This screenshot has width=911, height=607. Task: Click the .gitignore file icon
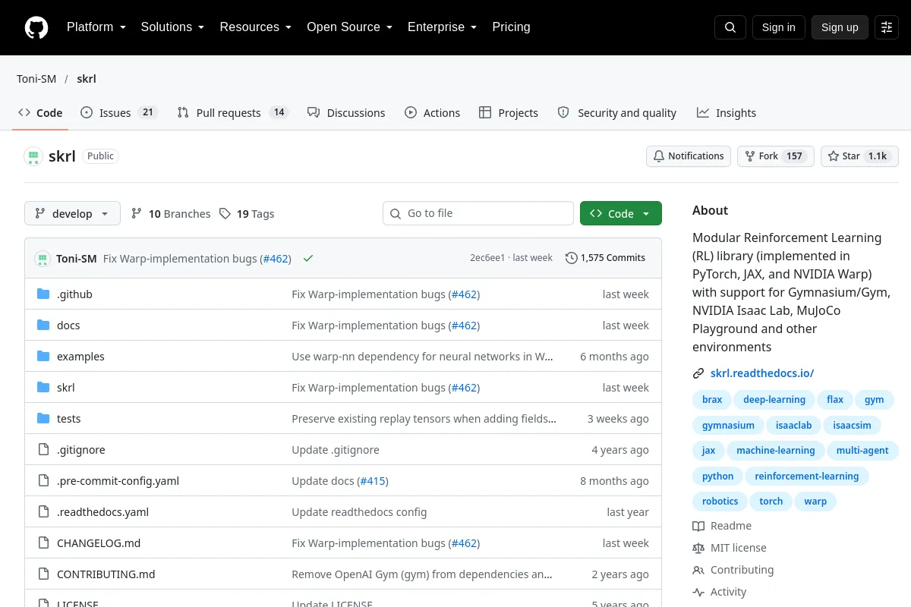pos(43,449)
